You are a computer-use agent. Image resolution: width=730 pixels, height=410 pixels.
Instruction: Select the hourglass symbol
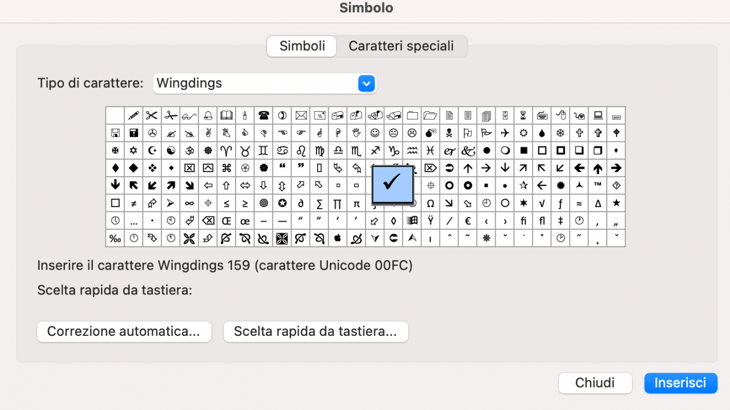point(523,116)
